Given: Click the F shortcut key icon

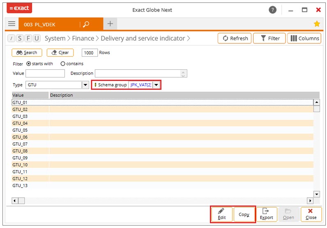Looking at the screenshot, I should point(28,38).
